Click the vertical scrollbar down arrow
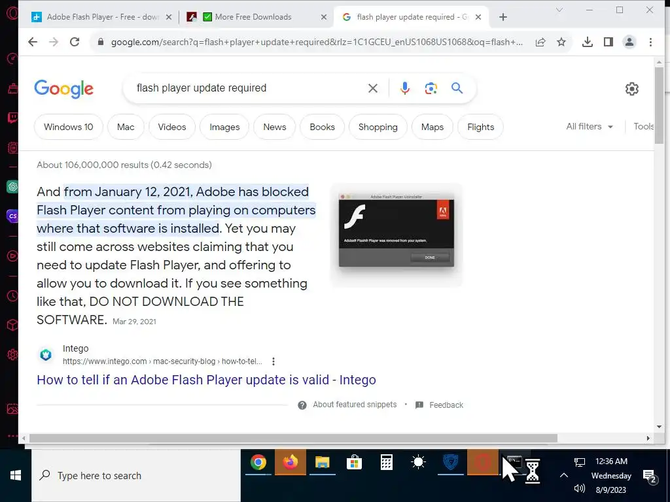The width and height of the screenshot is (670, 502). click(659, 426)
